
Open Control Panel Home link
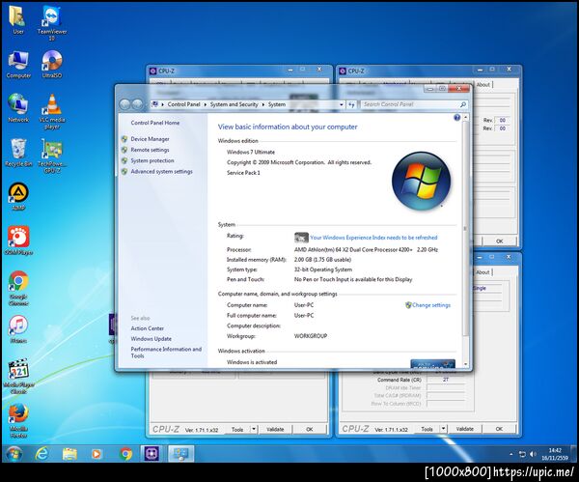tap(155, 123)
